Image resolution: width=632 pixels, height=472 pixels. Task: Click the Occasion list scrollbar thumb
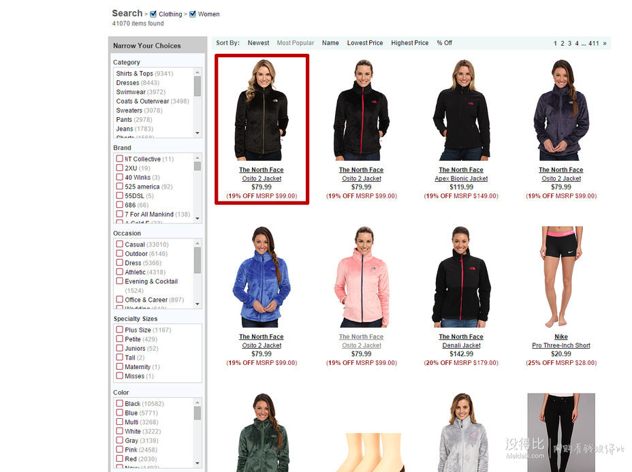197,260
